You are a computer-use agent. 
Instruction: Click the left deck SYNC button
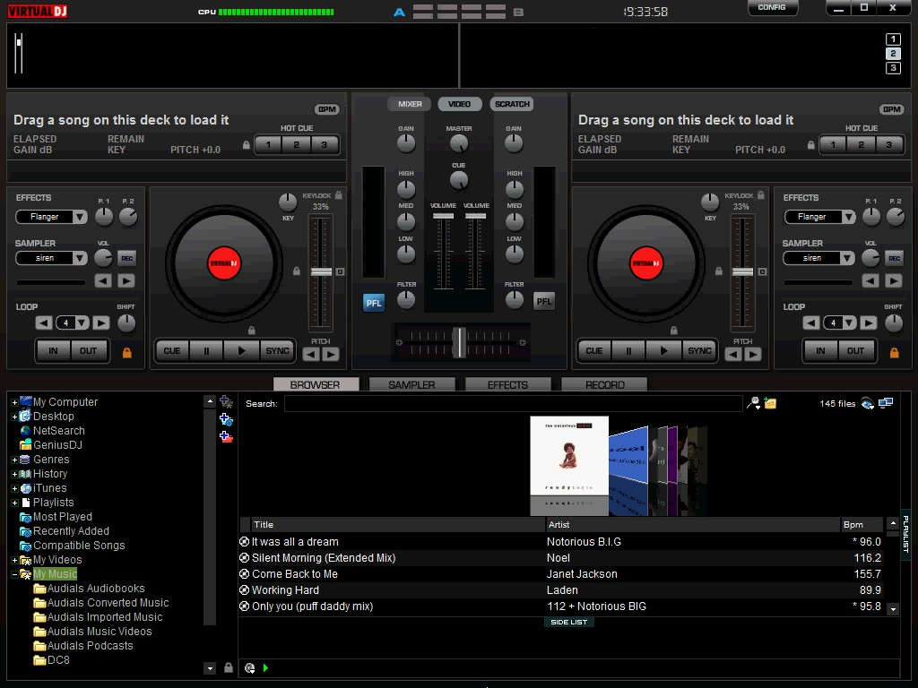point(277,351)
